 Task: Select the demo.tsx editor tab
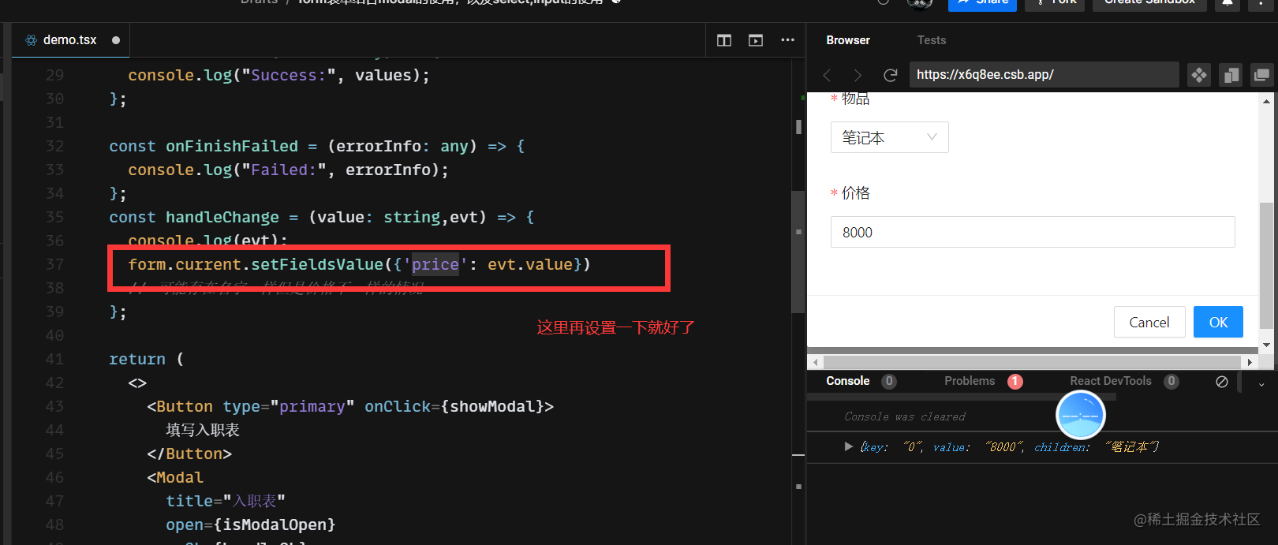pyautogui.click(x=69, y=40)
